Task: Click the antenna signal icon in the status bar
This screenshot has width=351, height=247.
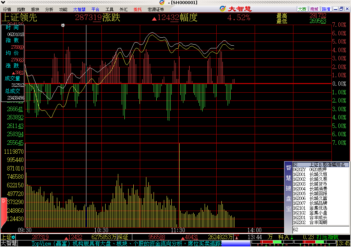Action: pyautogui.click(x=237, y=237)
